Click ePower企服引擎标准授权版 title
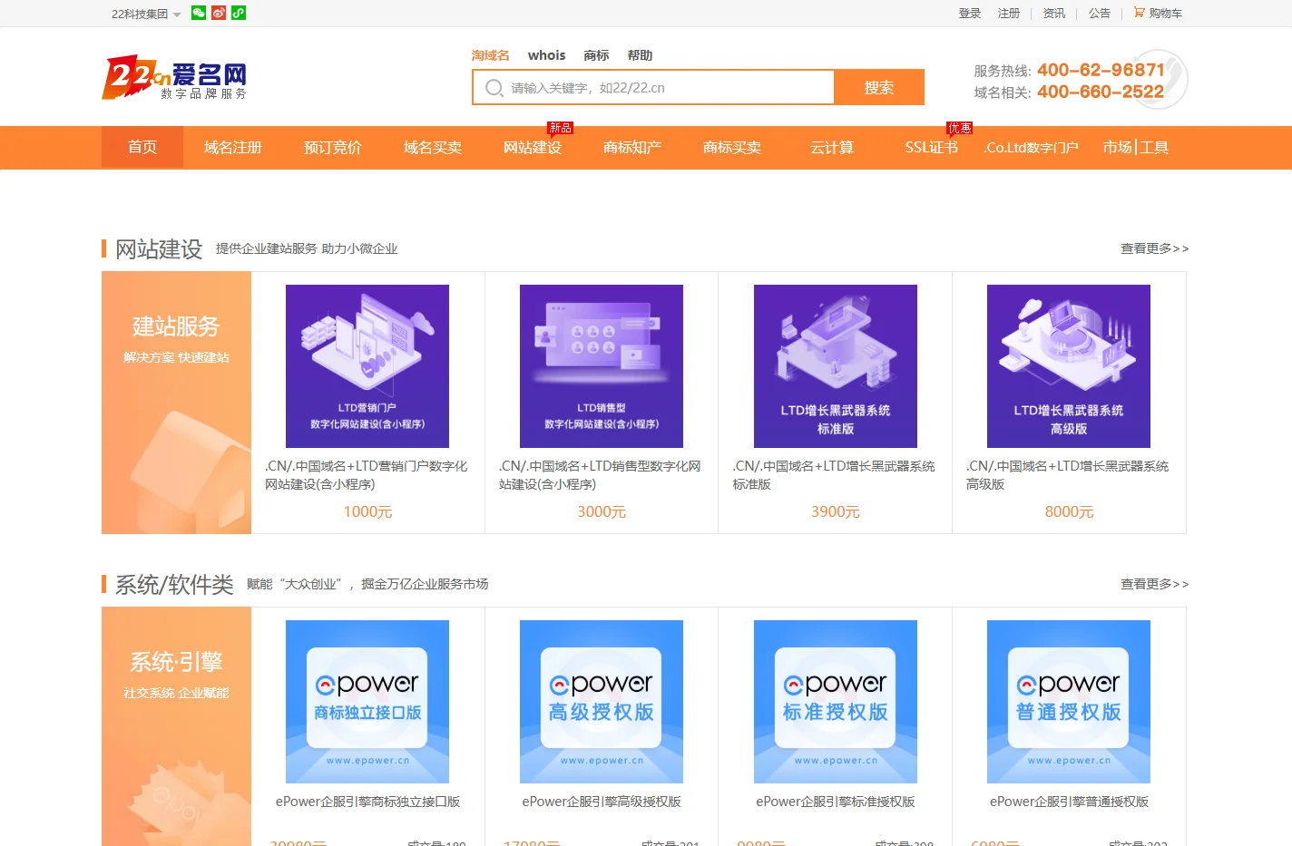Image resolution: width=1292 pixels, height=846 pixels. 836,802
